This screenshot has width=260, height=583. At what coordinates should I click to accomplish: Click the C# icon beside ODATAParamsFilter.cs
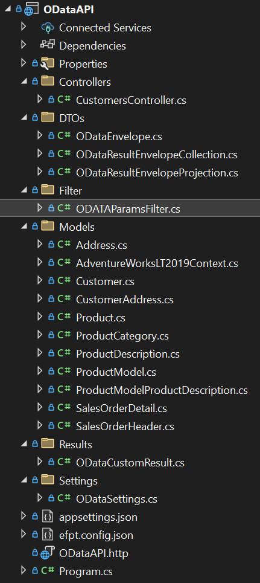64,208
